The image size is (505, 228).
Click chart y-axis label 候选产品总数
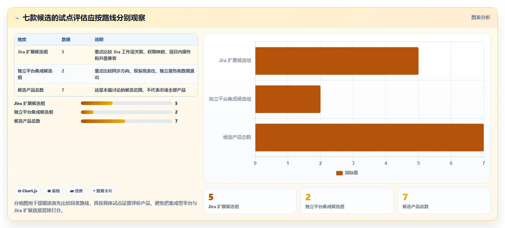coord(237,137)
